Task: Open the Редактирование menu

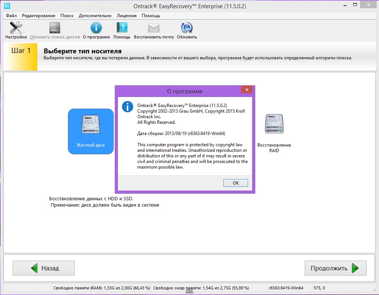Action: [x=38, y=16]
